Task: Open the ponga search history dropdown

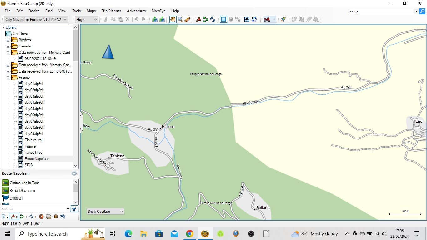Action: (x=416, y=11)
